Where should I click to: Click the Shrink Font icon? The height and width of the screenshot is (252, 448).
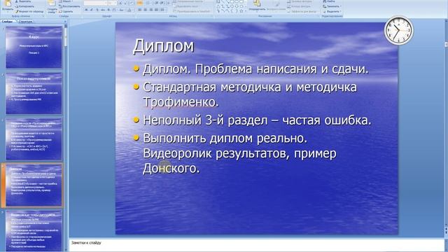coord(125,3)
